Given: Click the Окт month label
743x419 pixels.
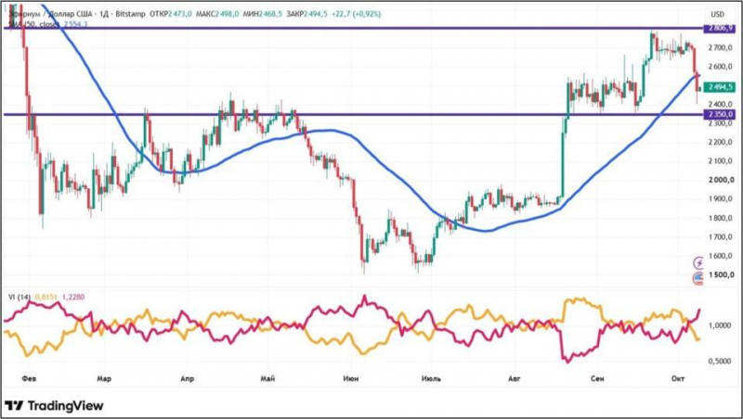Looking at the screenshot, I should [678, 378].
